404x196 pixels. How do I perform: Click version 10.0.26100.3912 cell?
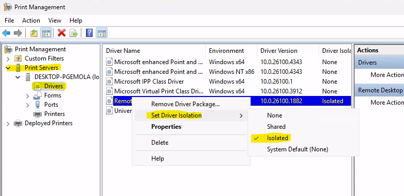281,91
